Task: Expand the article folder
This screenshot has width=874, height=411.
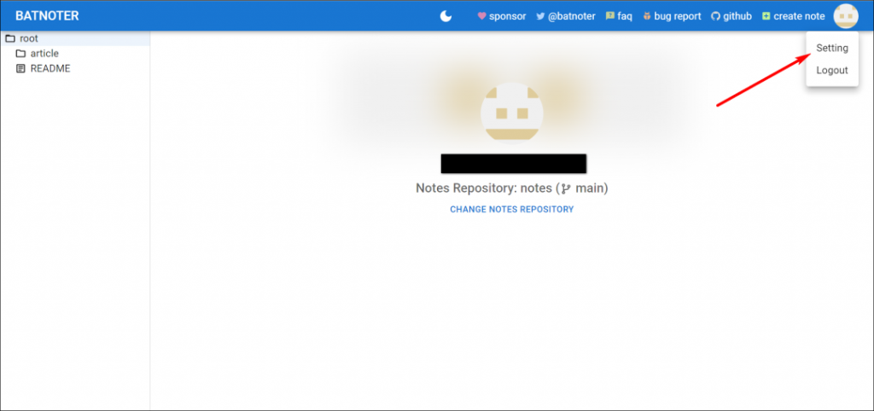Action: [75, 54]
